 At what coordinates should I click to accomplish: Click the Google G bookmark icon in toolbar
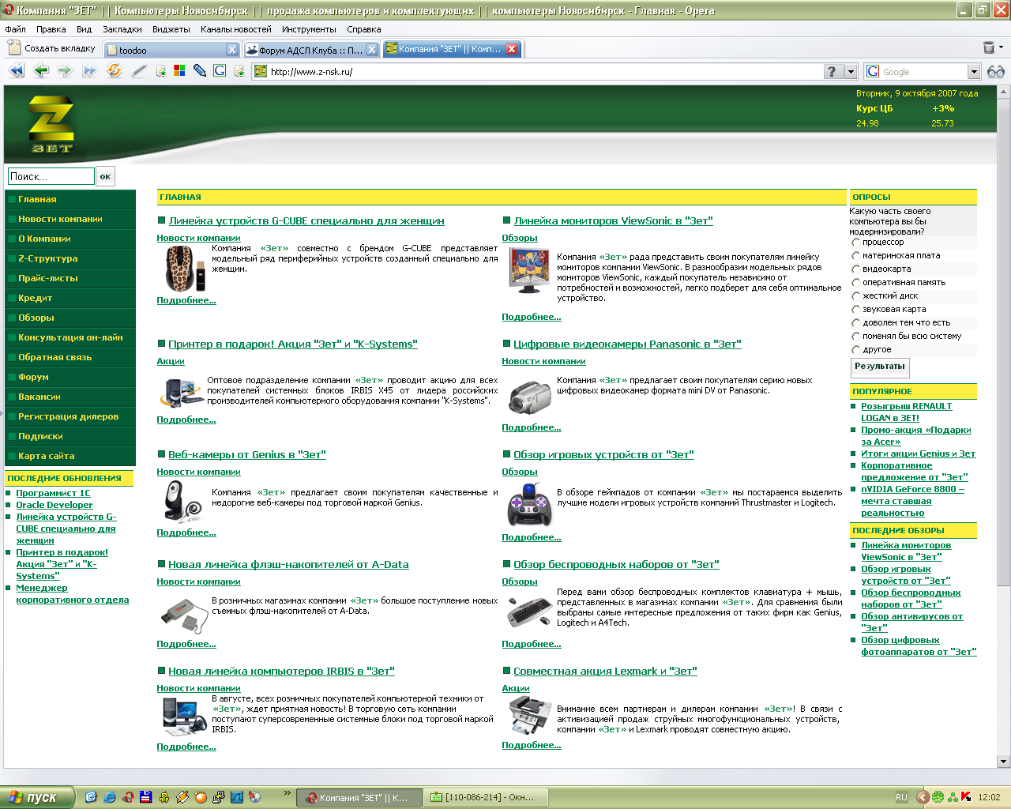(x=220, y=71)
